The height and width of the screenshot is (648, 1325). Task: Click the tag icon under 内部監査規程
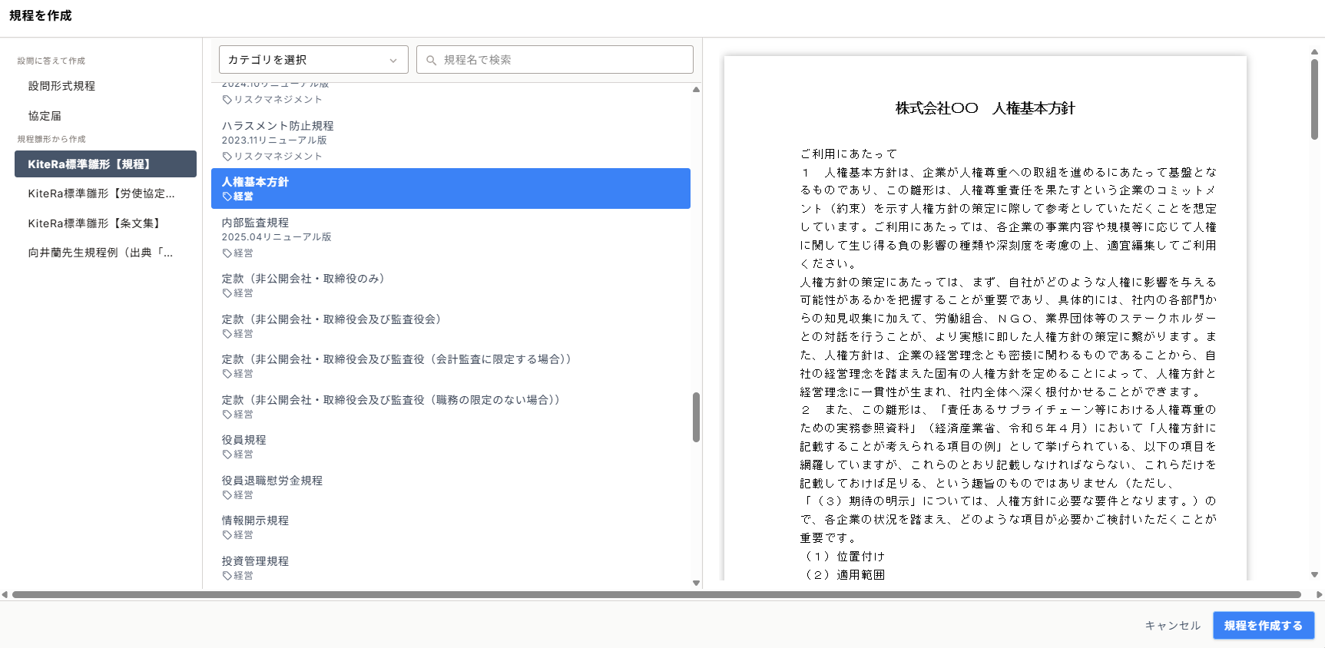(227, 253)
